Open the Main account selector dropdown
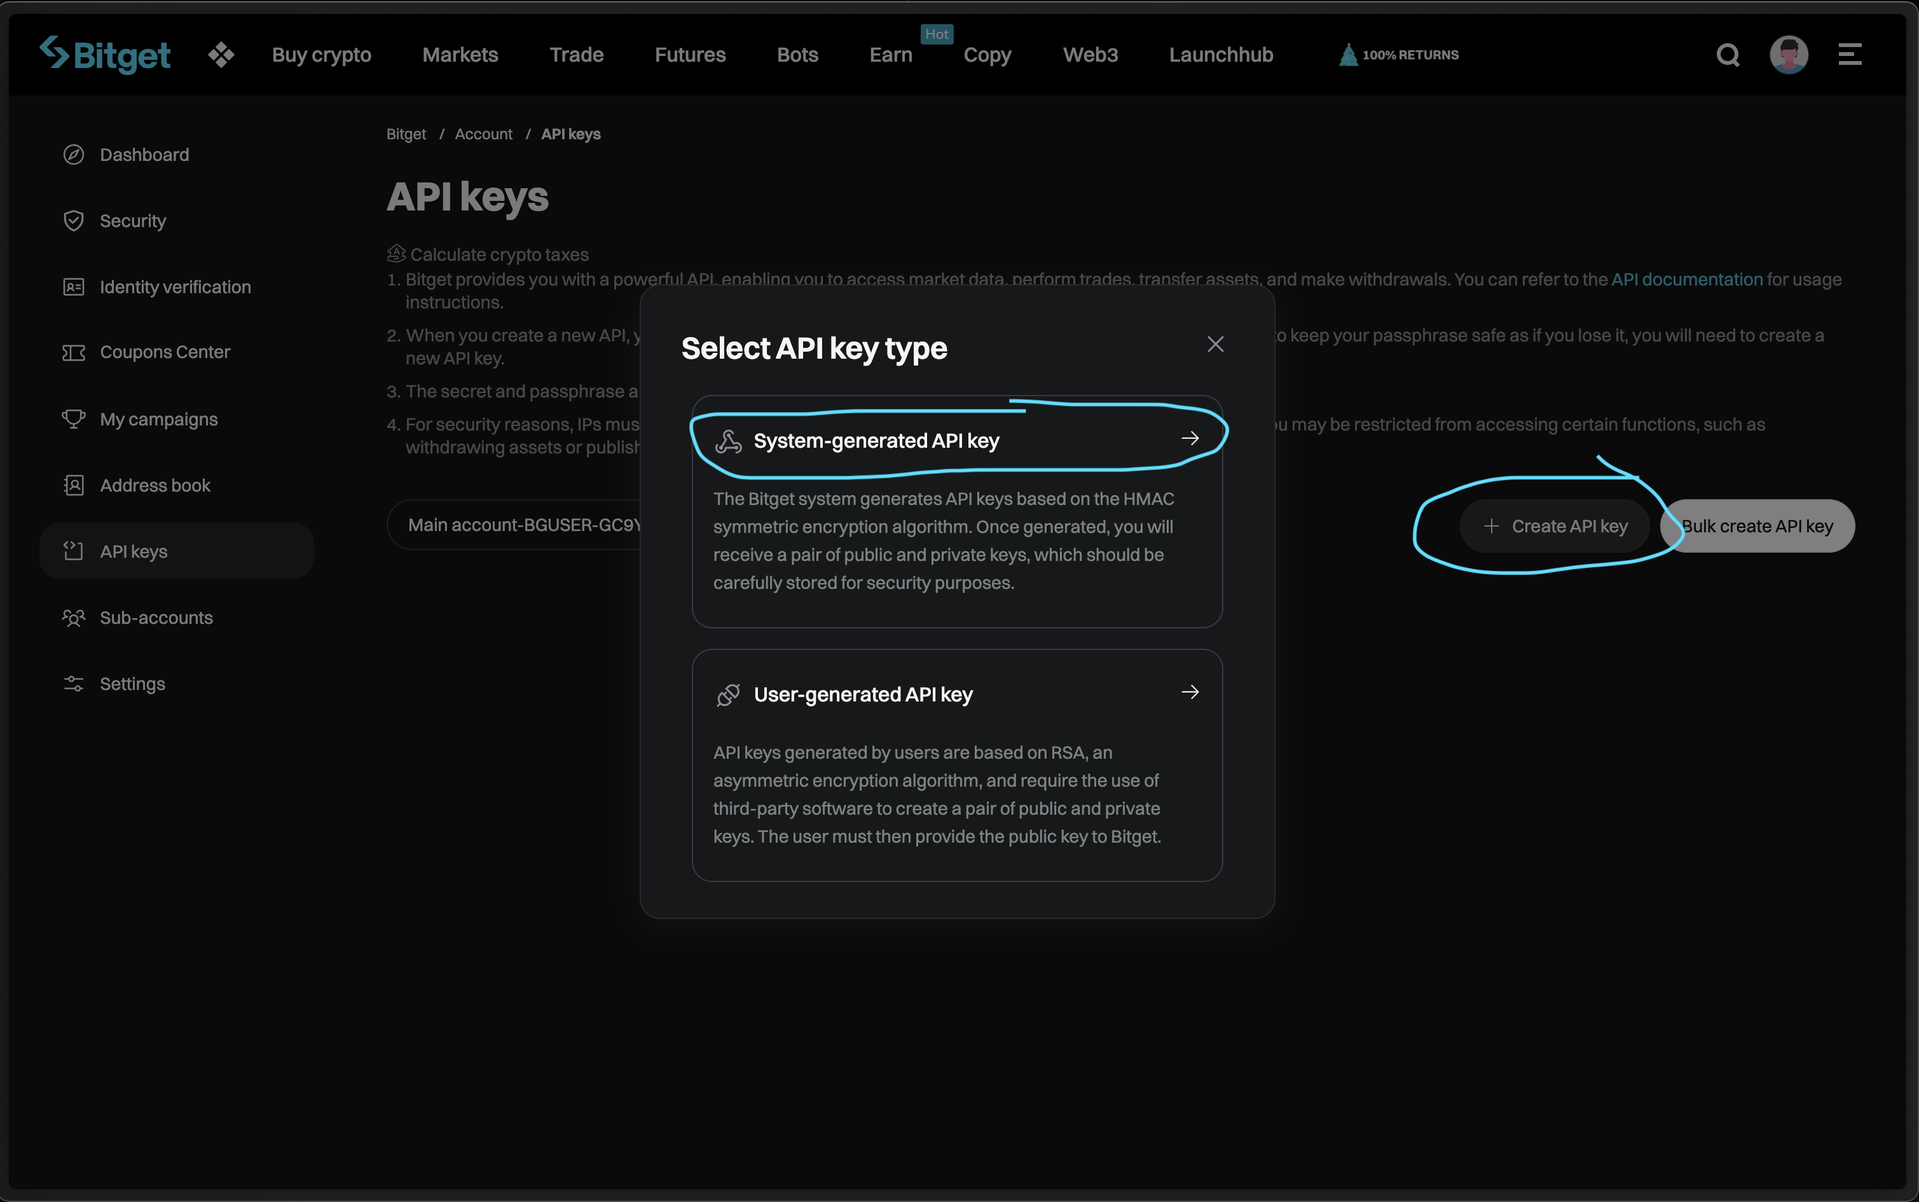This screenshot has width=1919, height=1202. [515, 525]
